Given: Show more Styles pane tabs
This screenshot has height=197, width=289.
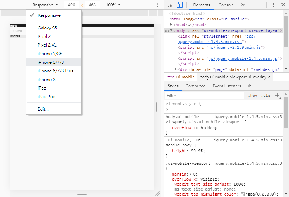Looking at the screenshot, I should pyautogui.click(x=249, y=86).
